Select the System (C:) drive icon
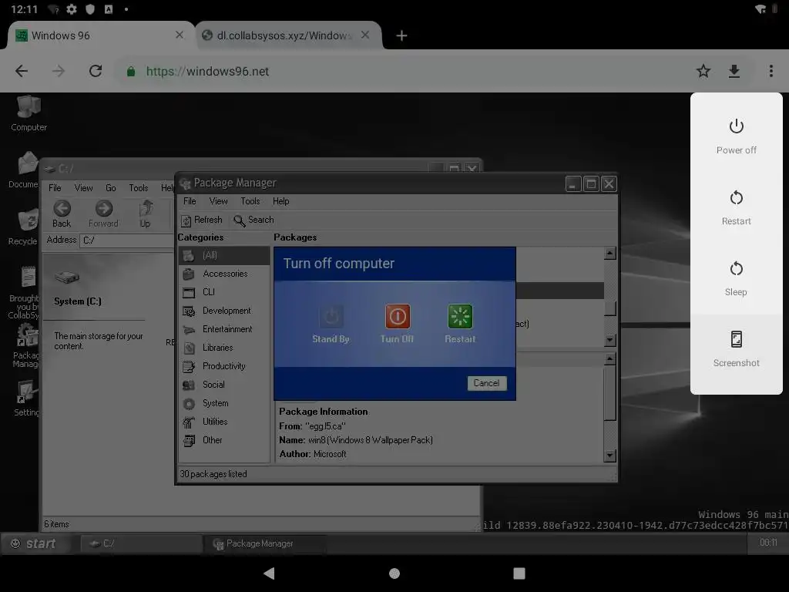The height and width of the screenshot is (592, 789). (x=68, y=277)
